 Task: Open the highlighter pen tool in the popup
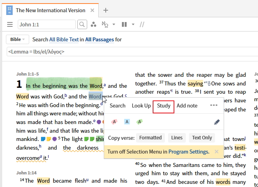click(x=217, y=122)
